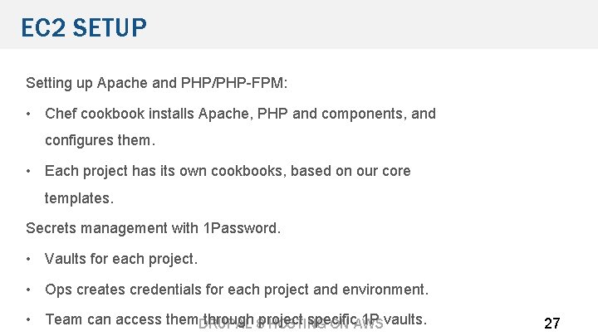Click the bullet before Ops creates credentials
Screen dimensions: 598x336
(29, 290)
